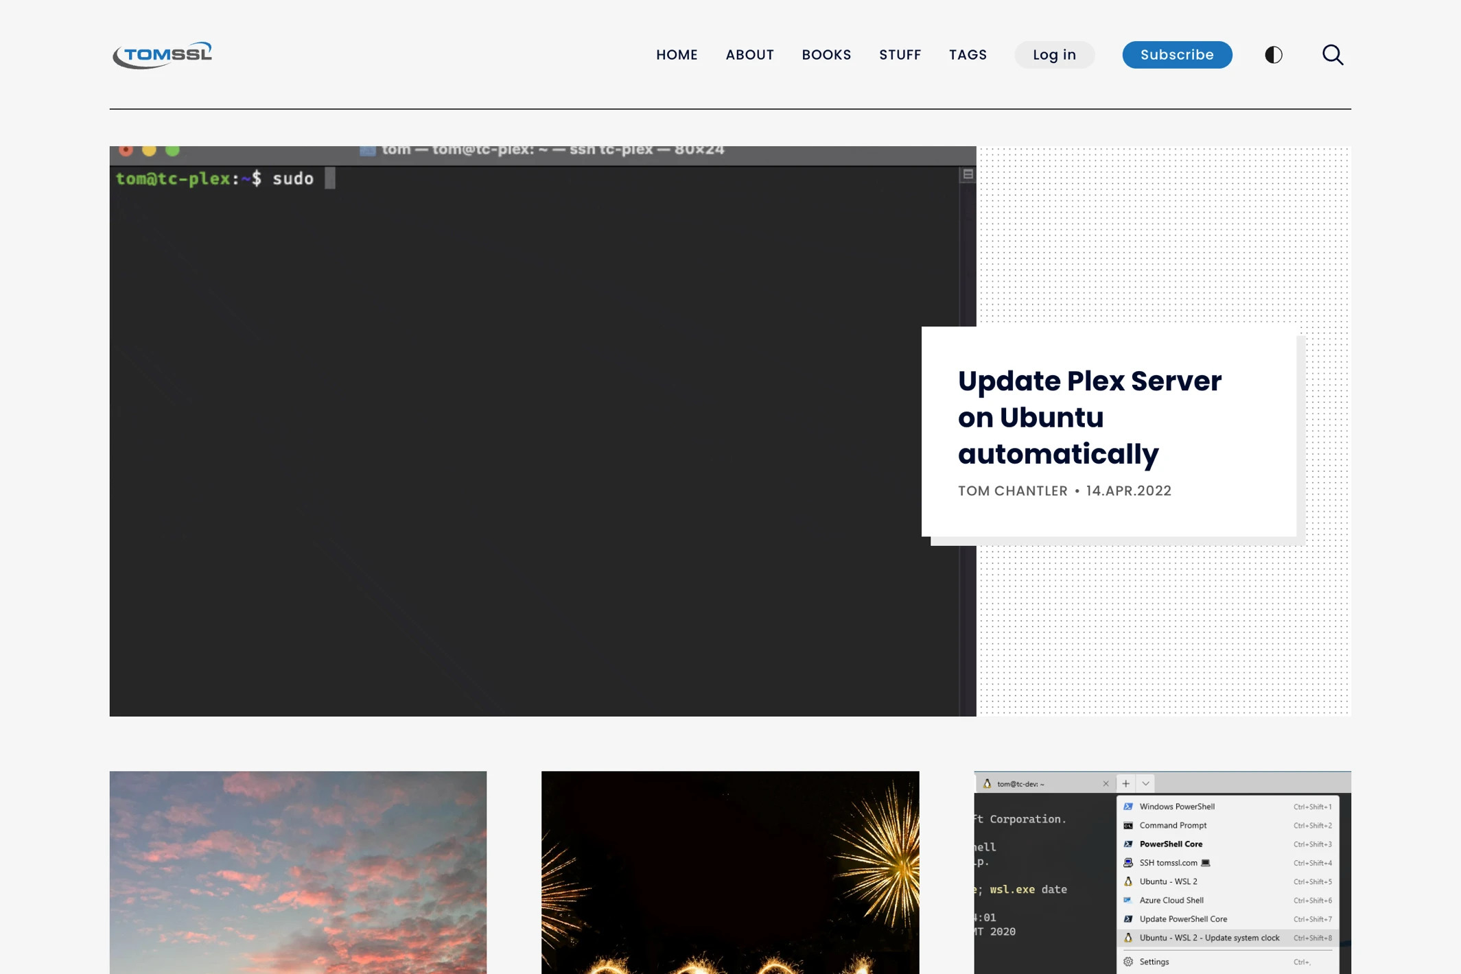The image size is (1461, 974).
Task: Open the TAGS nav link
Action: point(968,55)
